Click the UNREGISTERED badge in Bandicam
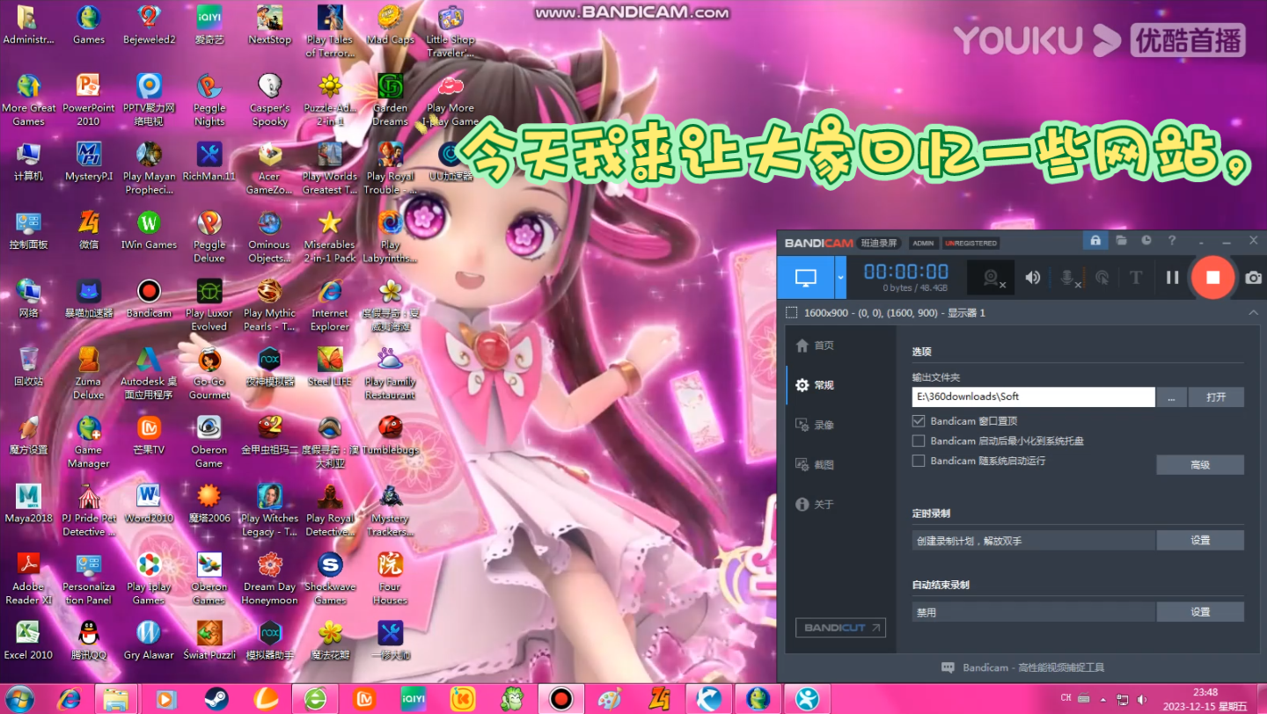Viewport: 1267px width, 714px height. [971, 243]
